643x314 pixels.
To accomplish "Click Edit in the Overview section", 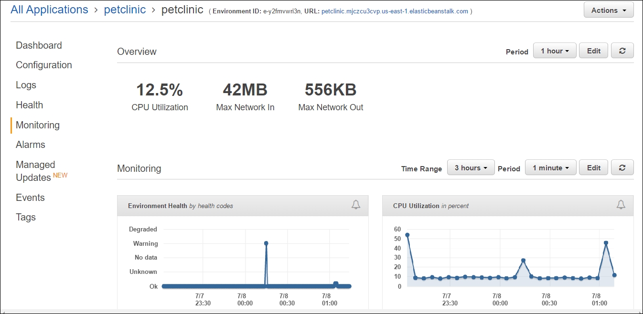I will [x=594, y=51].
